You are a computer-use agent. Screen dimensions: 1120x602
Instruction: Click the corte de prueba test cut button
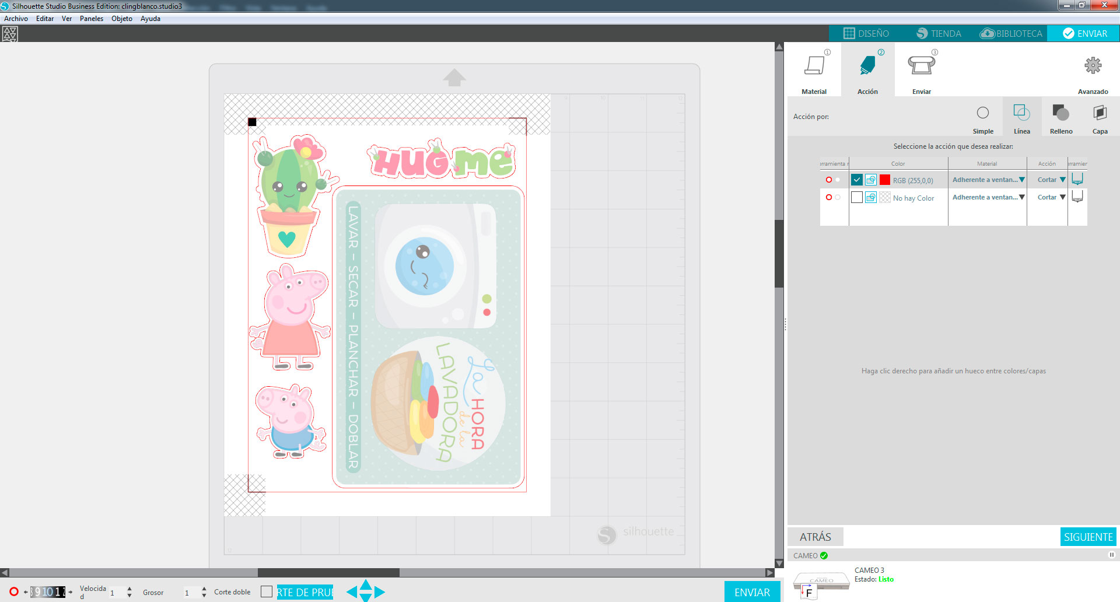(x=305, y=592)
